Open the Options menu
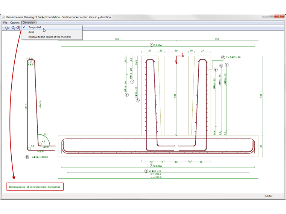Screen dimensions: 286x214 (x=15, y=23)
